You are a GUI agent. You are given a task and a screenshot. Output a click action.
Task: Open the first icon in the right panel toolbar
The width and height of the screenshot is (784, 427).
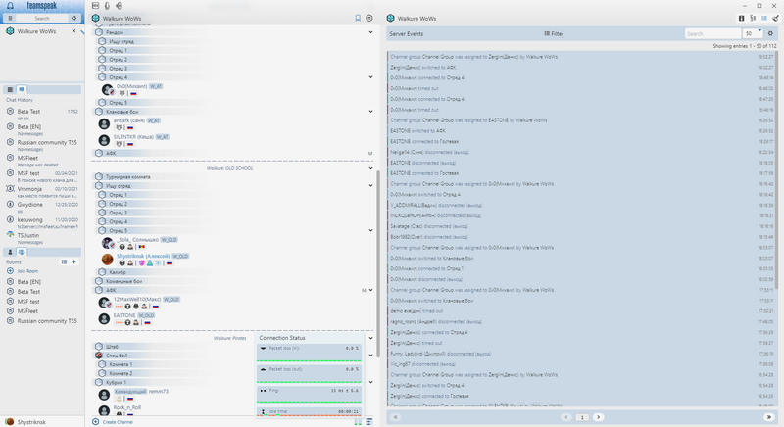(x=742, y=18)
